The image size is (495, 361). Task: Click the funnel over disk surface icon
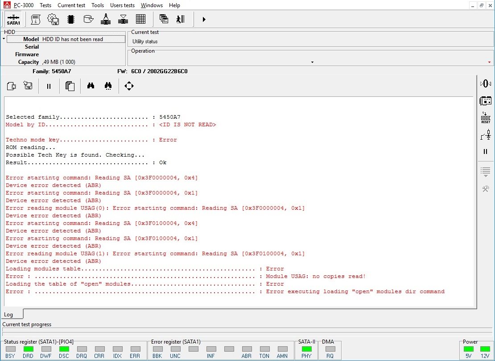(x=123, y=19)
